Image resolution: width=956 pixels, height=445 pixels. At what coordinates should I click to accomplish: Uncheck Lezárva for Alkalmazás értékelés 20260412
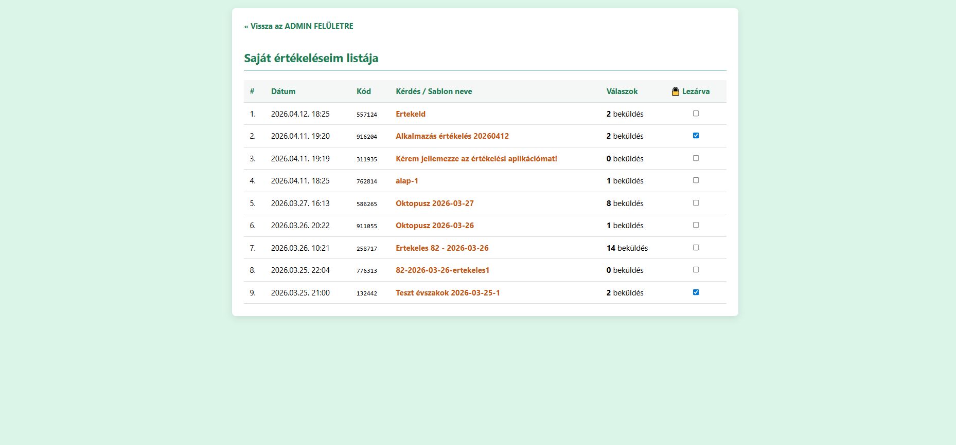(696, 136)
